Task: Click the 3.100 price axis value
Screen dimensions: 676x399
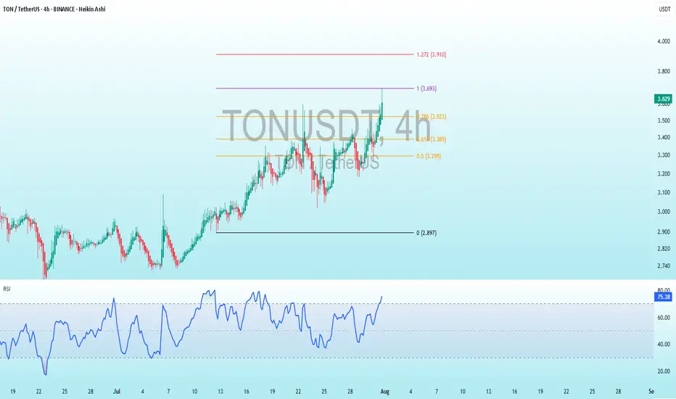Action: (664, 192)
